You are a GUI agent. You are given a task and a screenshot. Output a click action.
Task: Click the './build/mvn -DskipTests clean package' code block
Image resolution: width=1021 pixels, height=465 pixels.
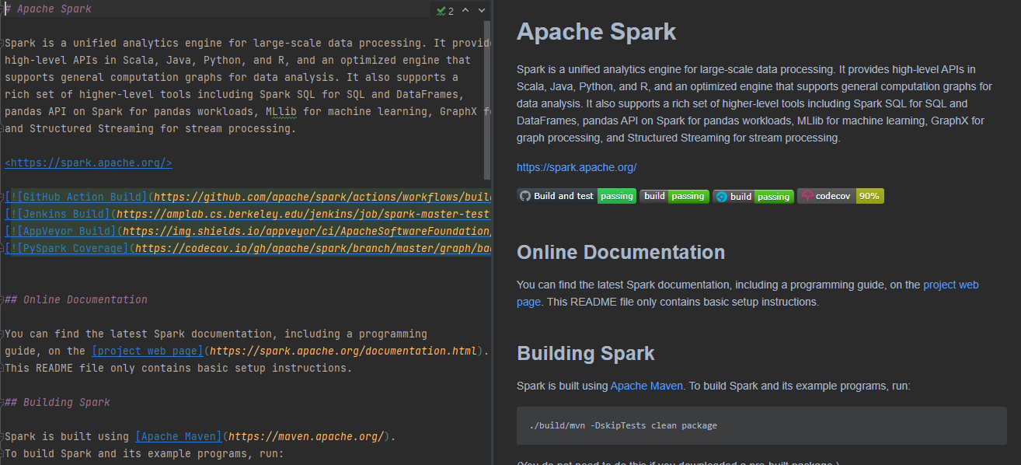coord(761,425)
